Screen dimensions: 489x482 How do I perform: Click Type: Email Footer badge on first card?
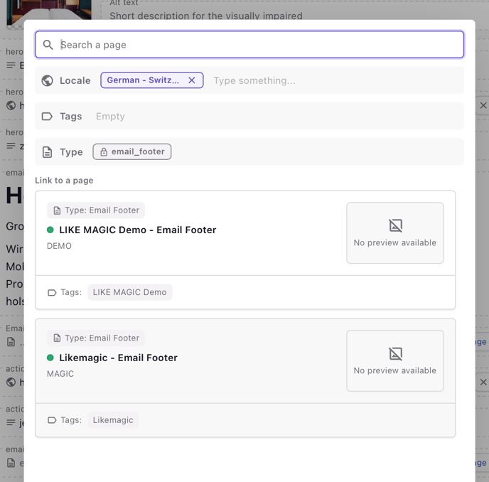[96, 210]
